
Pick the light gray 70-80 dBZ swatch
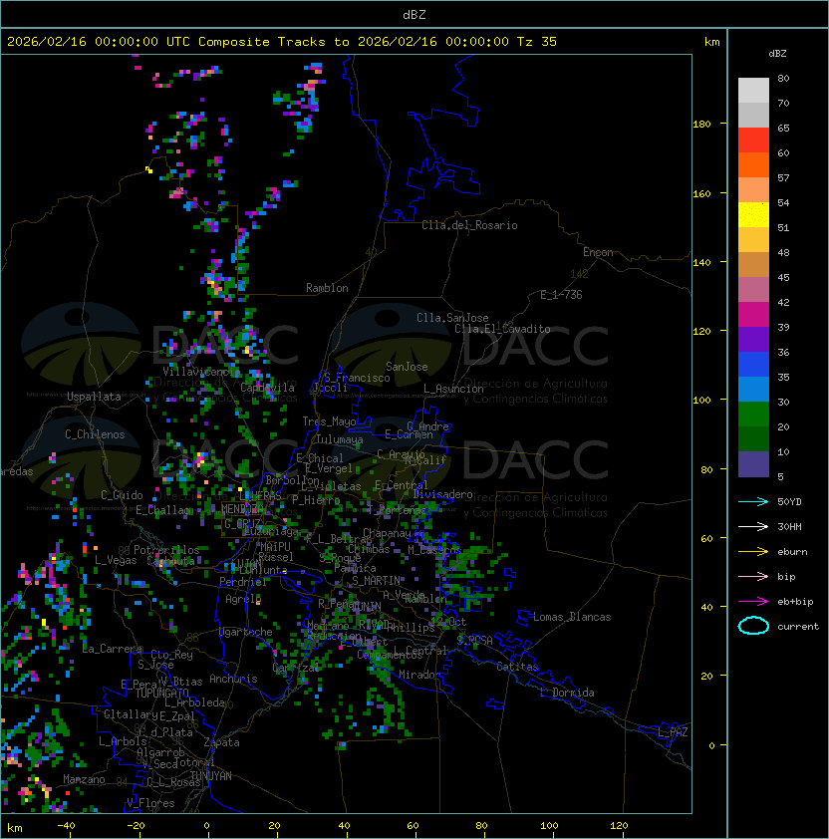click(x=753, y=91)
